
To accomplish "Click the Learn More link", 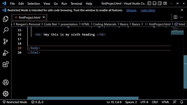I will coord(148,10).
